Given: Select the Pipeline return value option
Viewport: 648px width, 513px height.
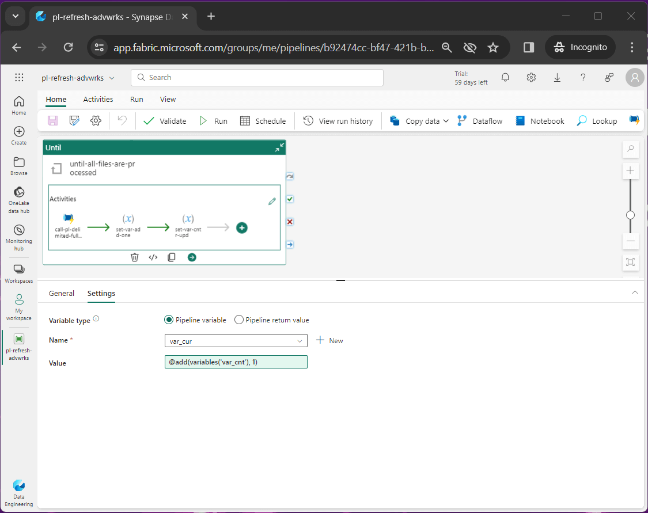Looking at the screenshot, I should tap(239, 320).
